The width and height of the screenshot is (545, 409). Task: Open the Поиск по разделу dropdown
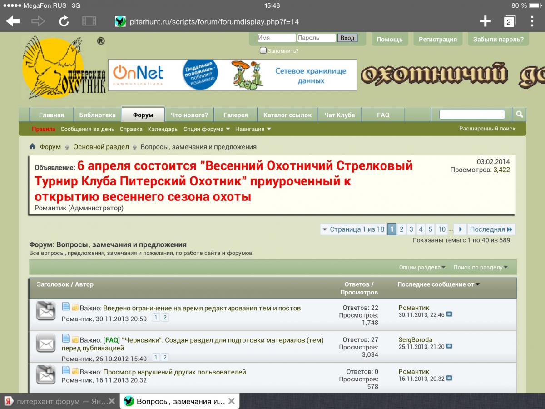[480, 268]
